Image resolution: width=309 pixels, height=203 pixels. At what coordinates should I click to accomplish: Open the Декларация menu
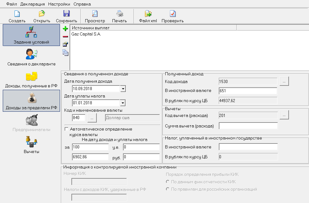tap(32, 4)
